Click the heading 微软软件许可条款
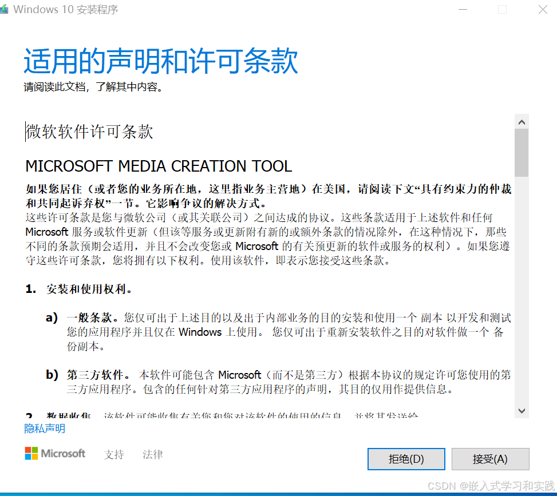The width and height of the screenshot is (557, 496). tap(89, 132)
